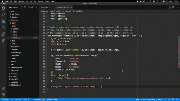Click feedback icon in status bar
180x101 pixels.
pos(173,100)
